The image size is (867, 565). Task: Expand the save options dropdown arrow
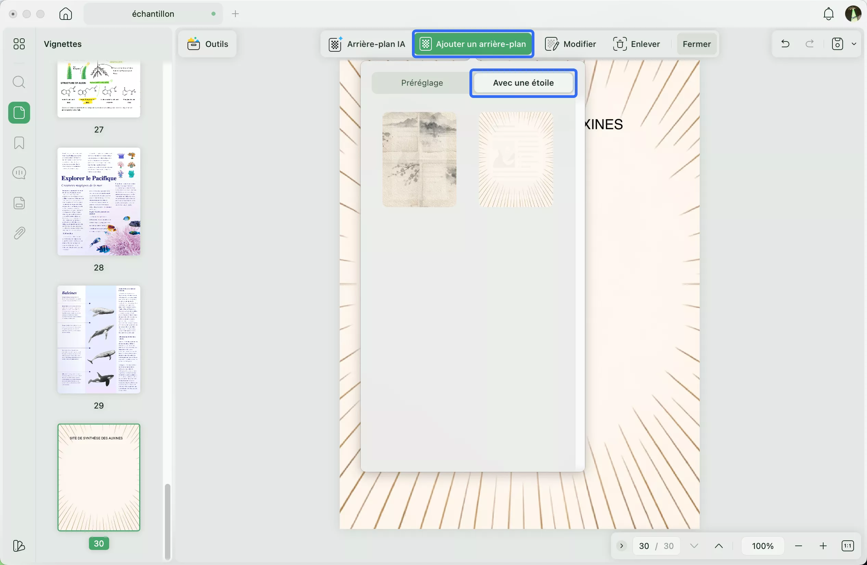(854, 44)
